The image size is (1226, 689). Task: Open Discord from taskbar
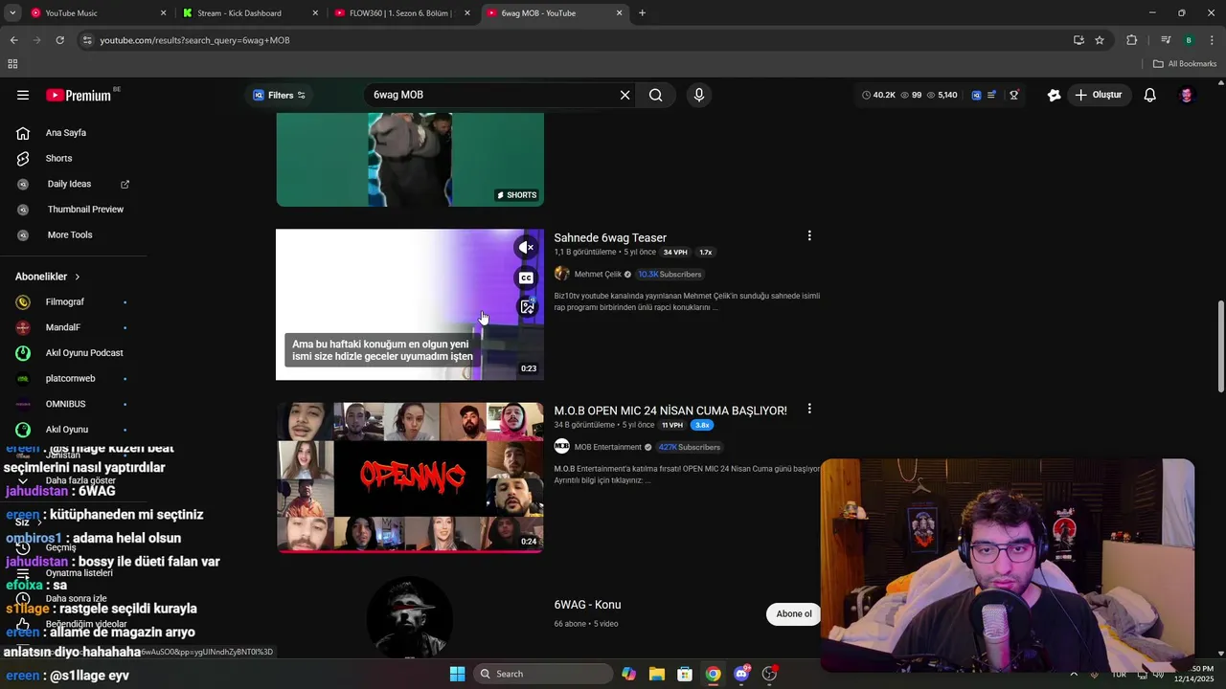click(x=741, y=674)
